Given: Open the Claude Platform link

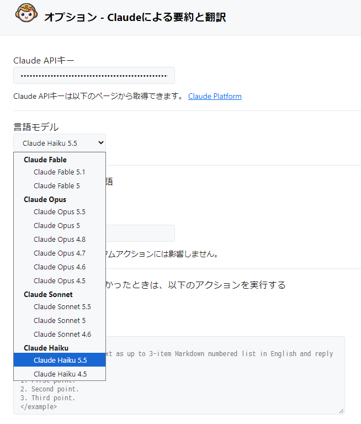Looking at the screenshot, I should coord(215,96).
